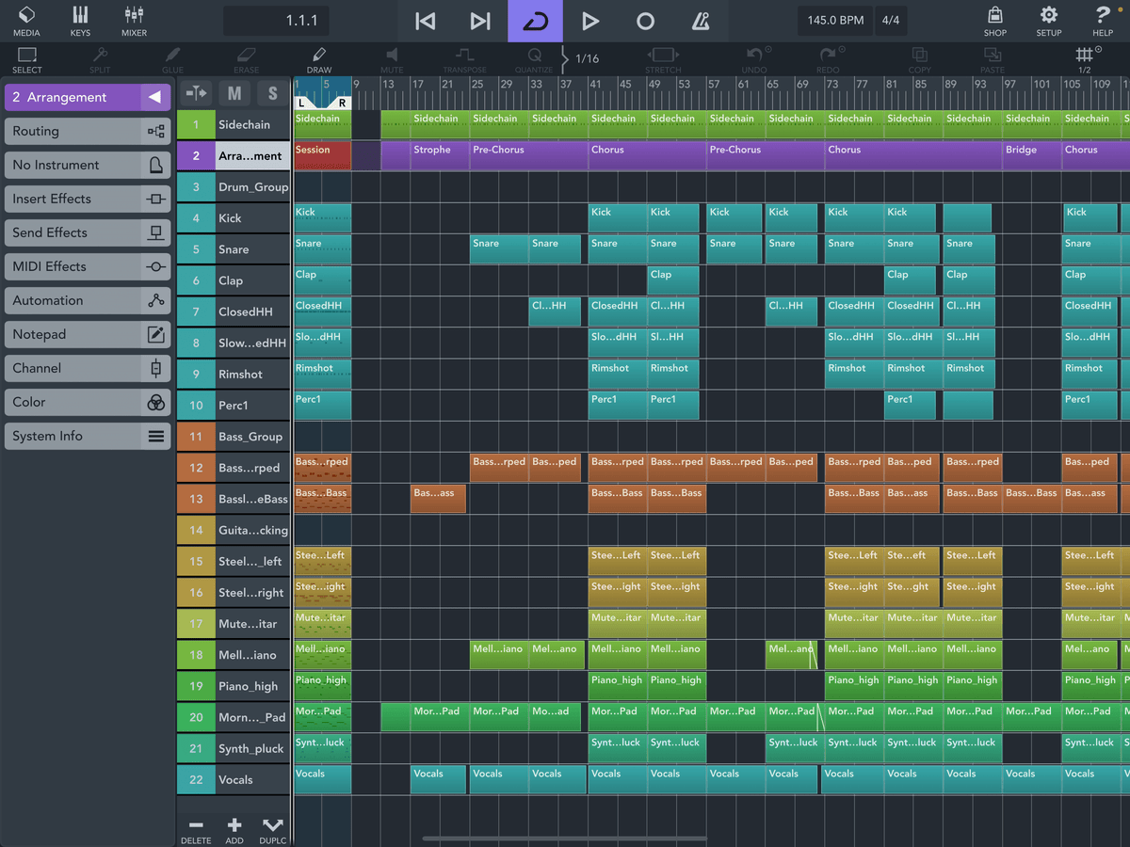Toggle cycle playback mode

(535, 21)
